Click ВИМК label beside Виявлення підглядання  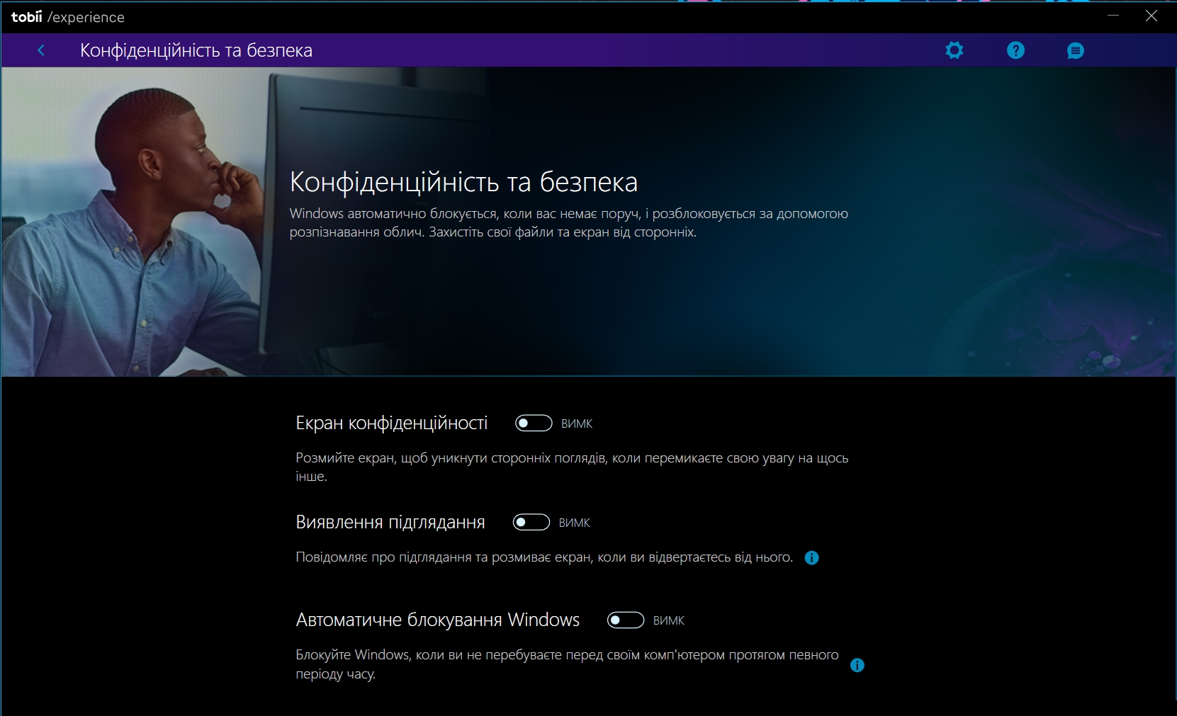pos(574,523)
